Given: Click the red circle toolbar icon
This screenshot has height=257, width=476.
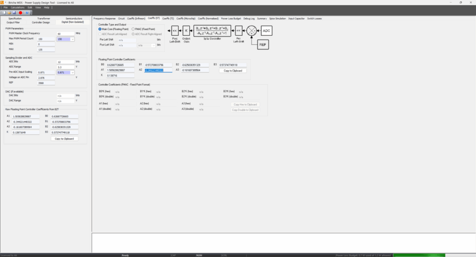Looking at the screenshot, I should coord(20,13).
